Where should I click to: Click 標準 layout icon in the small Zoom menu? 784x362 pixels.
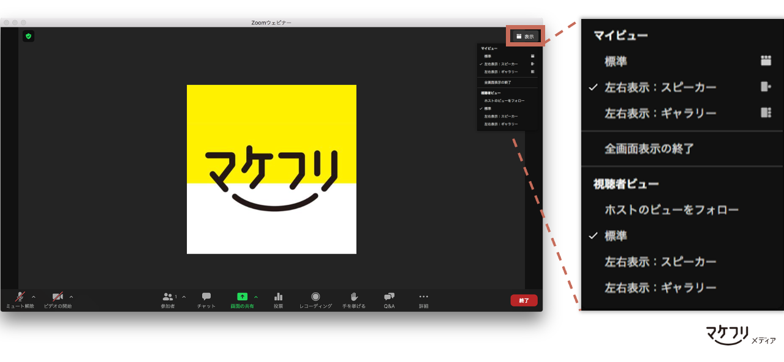pyautogui.click(x=532, y=56)
